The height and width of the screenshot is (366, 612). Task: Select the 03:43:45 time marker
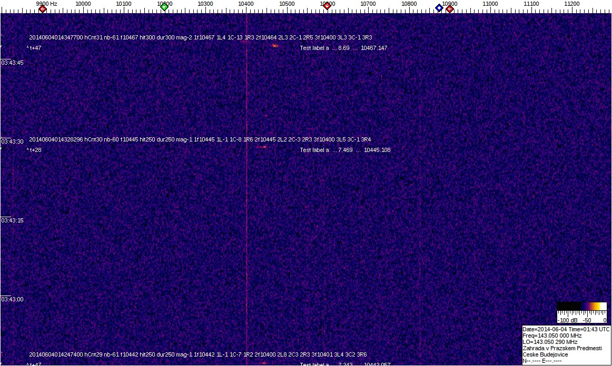12,63
